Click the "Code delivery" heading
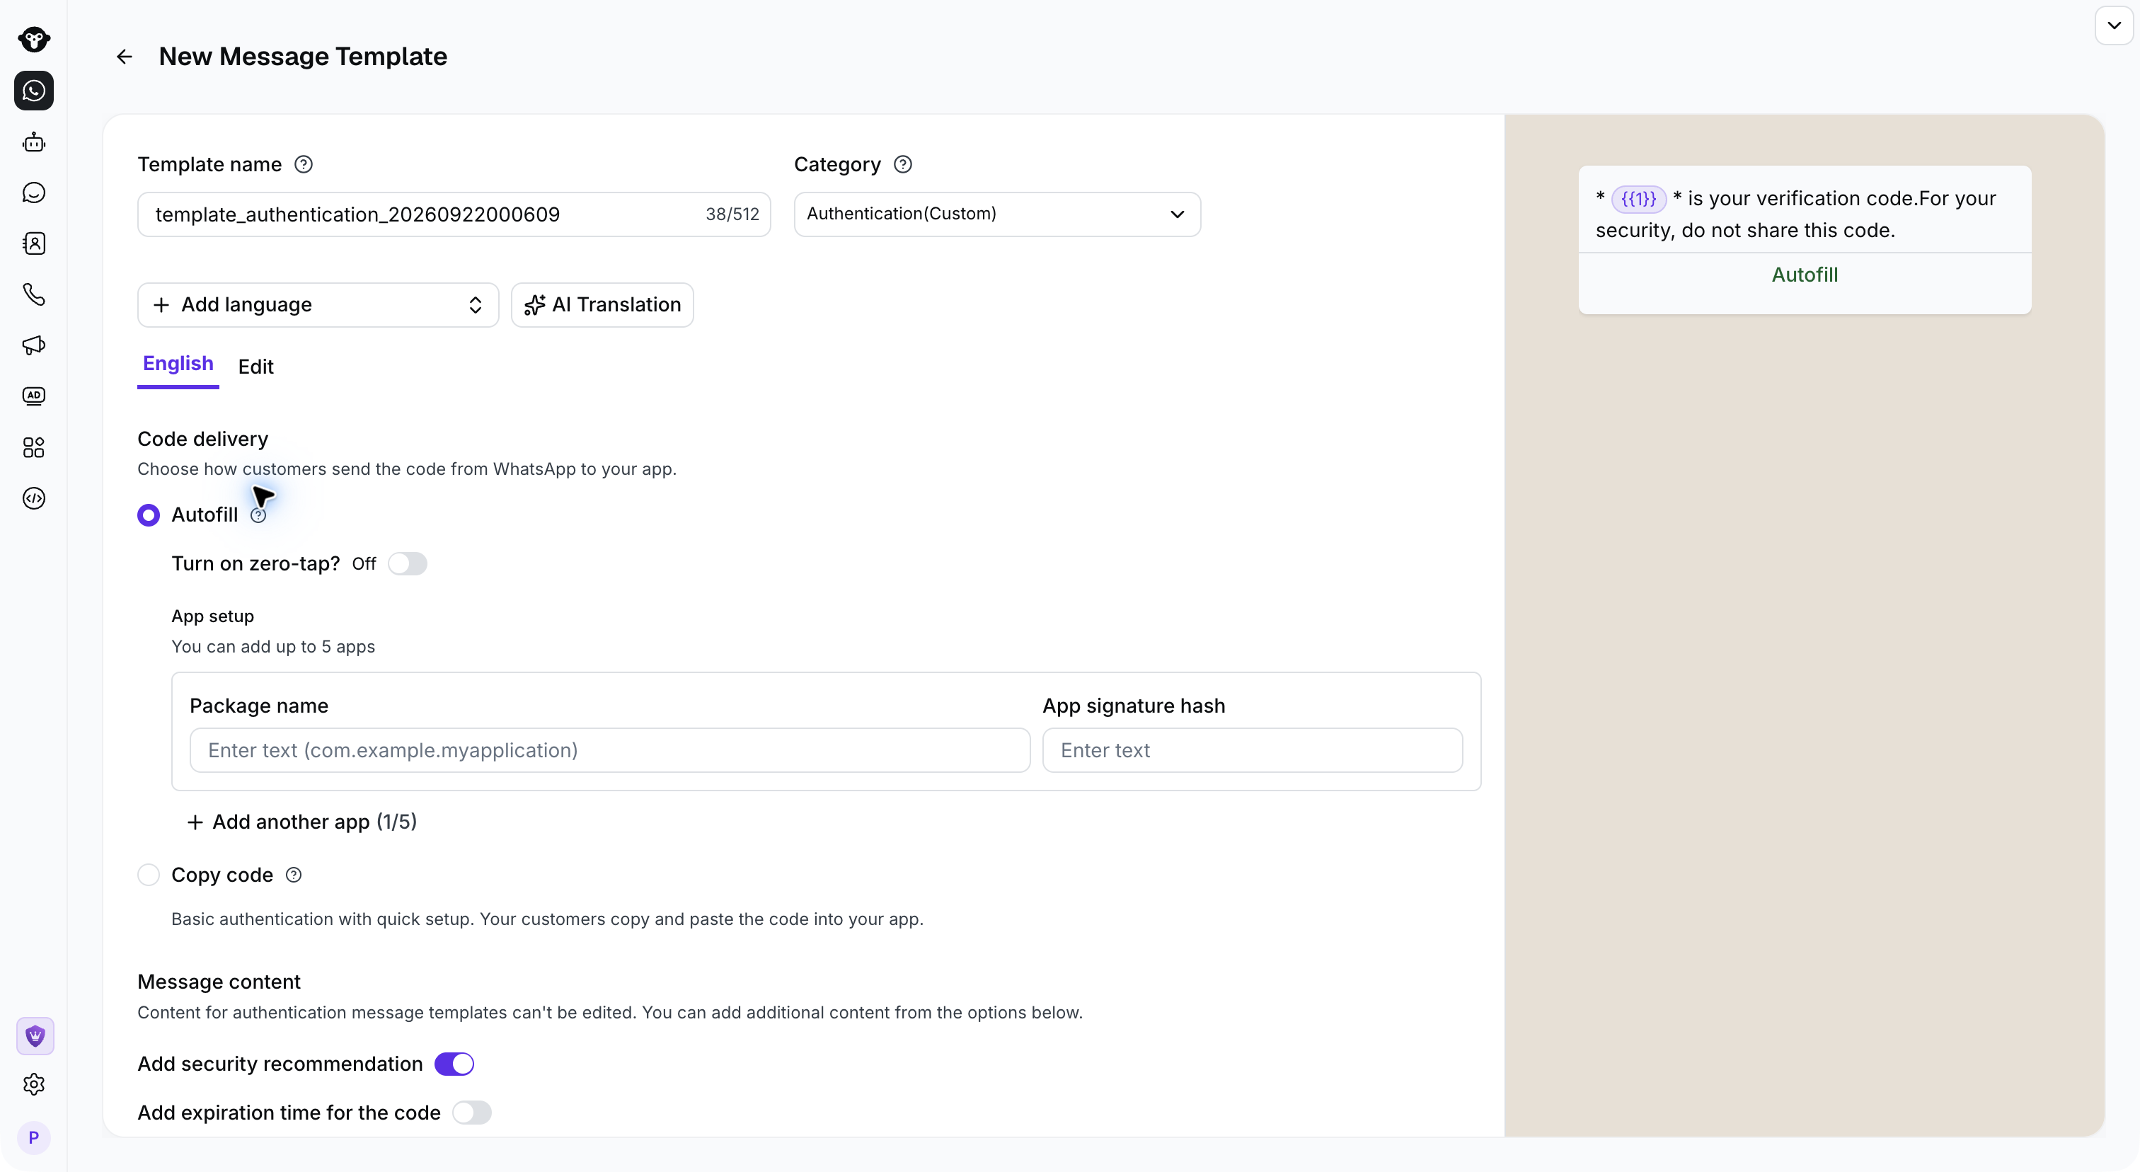 [x=202, y=439]
